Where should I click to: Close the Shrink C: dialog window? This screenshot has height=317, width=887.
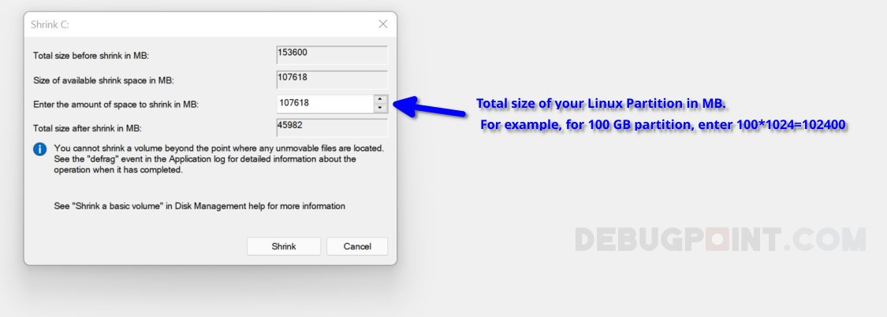coord(383,24)
